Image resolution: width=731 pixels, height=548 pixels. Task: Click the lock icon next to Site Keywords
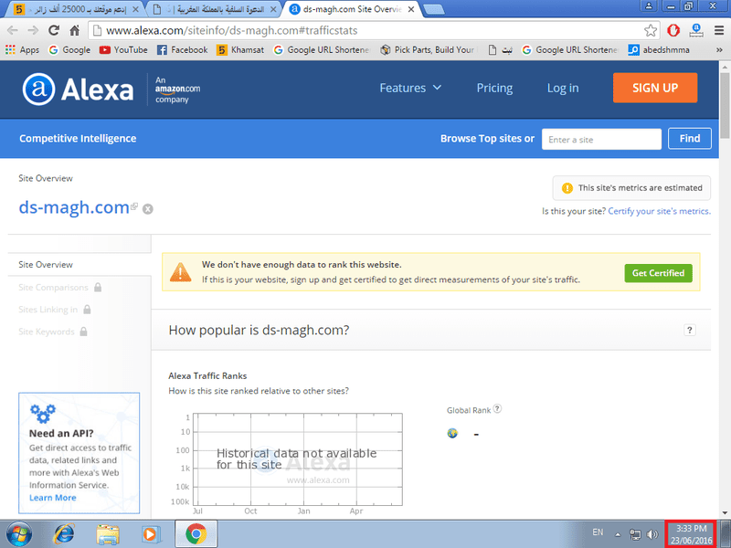[83, 332]
